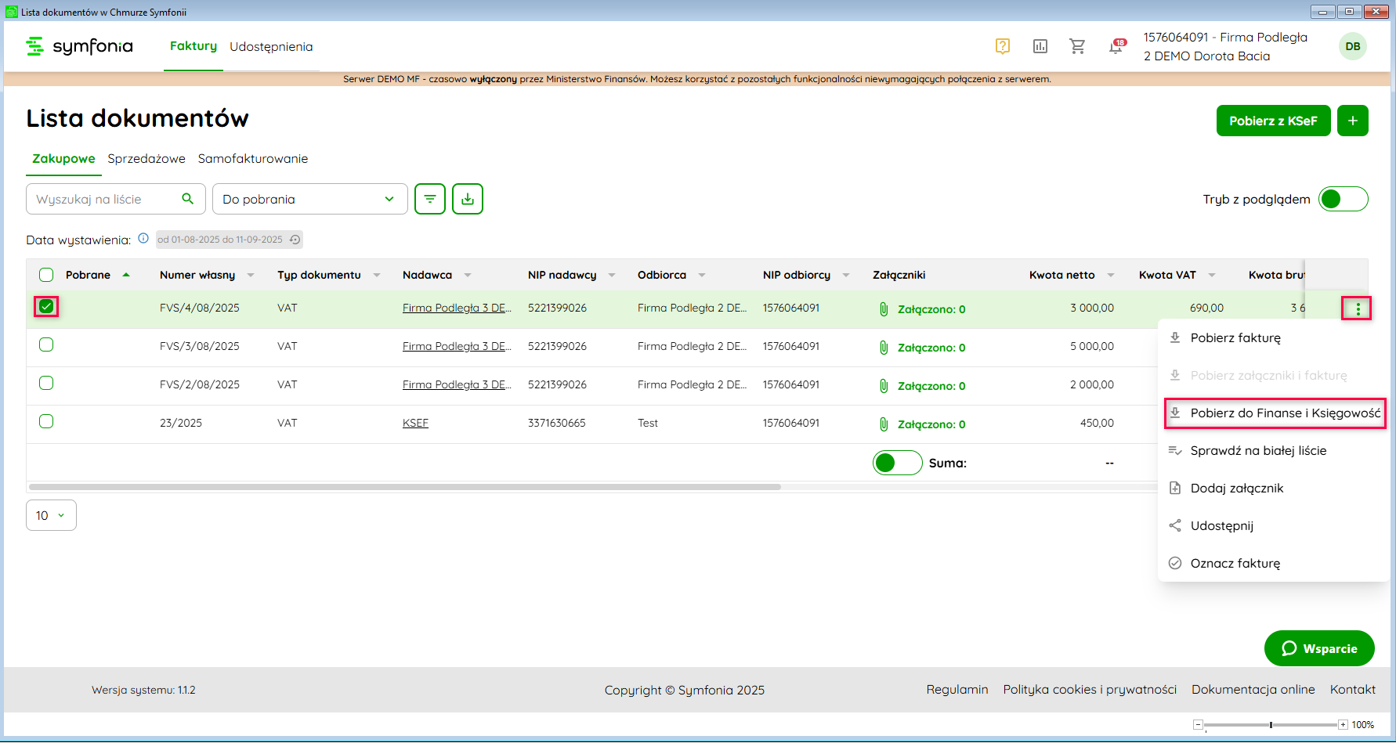
Task: Uncheck the checkbox for invoice FVS/4/08/2025
Action: [x=46, y=306]
